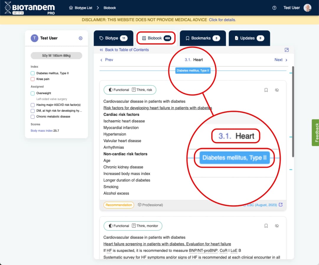This screenshot has height=265, width=319.
Task: Open ESC source external link icon
Action: pyautogui.click(x=281, y=205)
